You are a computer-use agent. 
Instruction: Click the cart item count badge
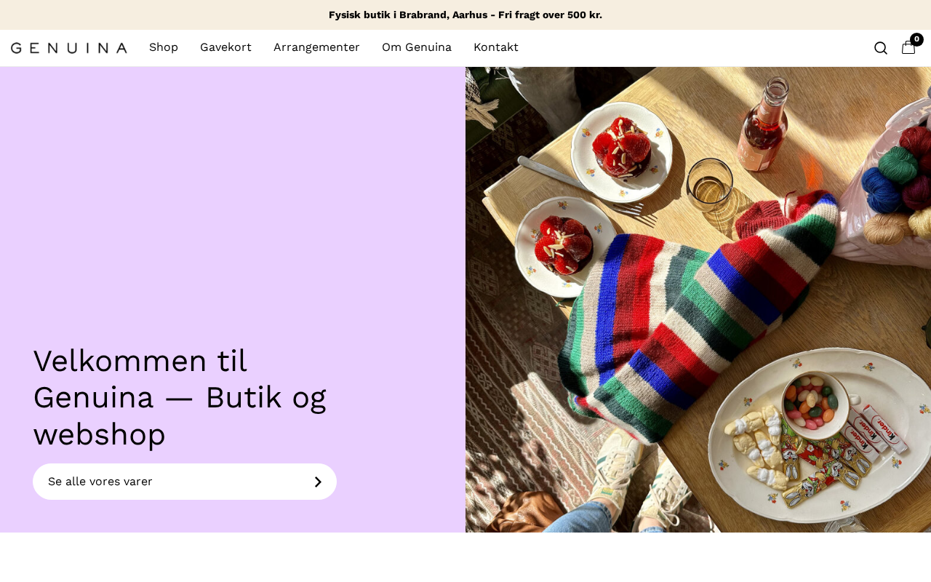[x=916, y=39]
